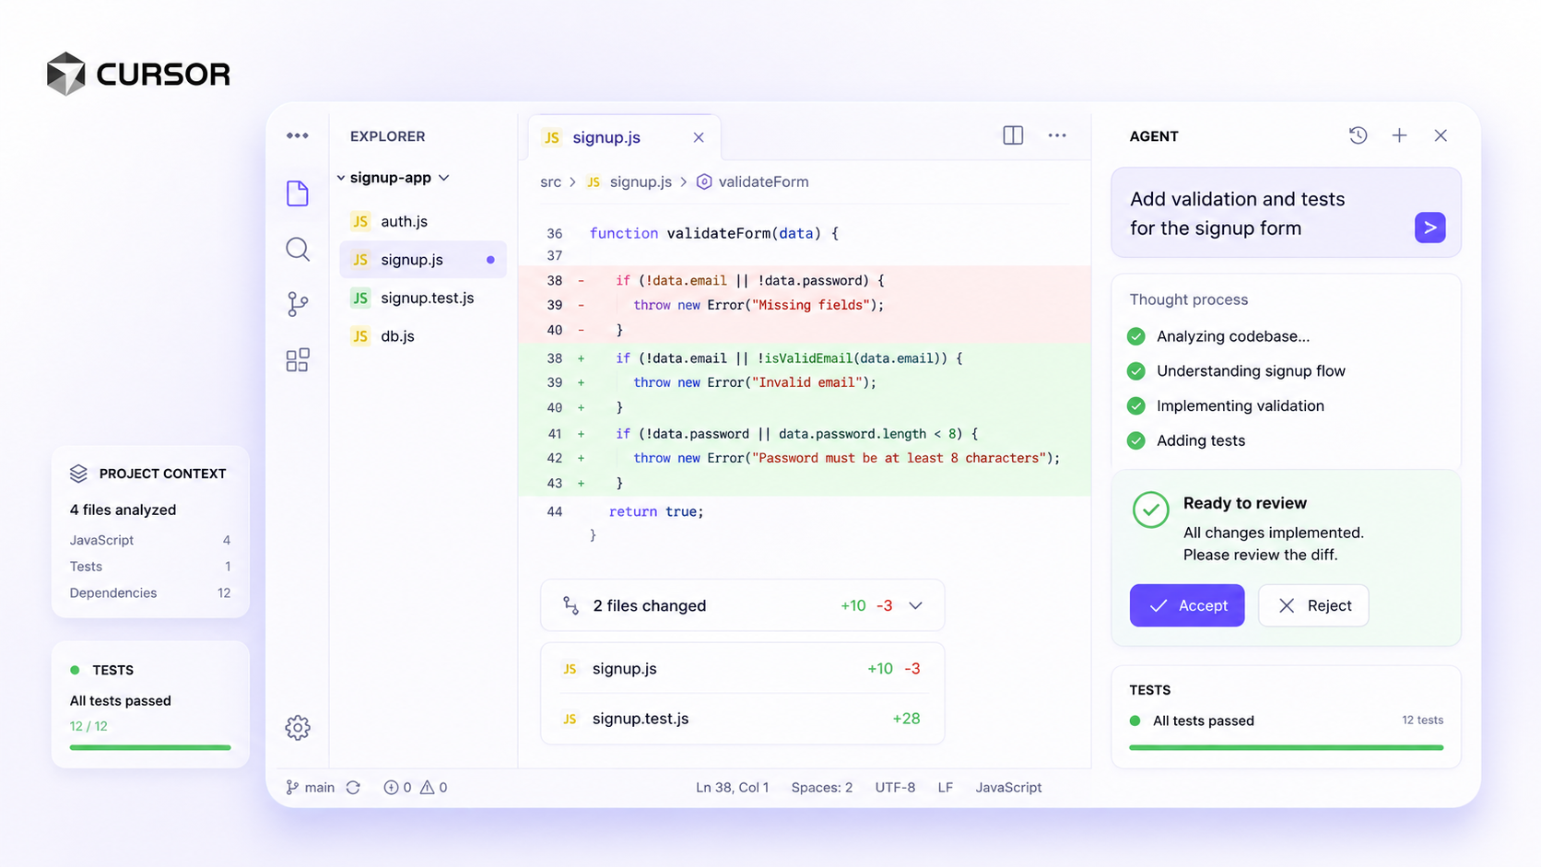Open the files explorer icon in sidebar
The width and height of the screenshot is (1541, 867).
(298, 193)
